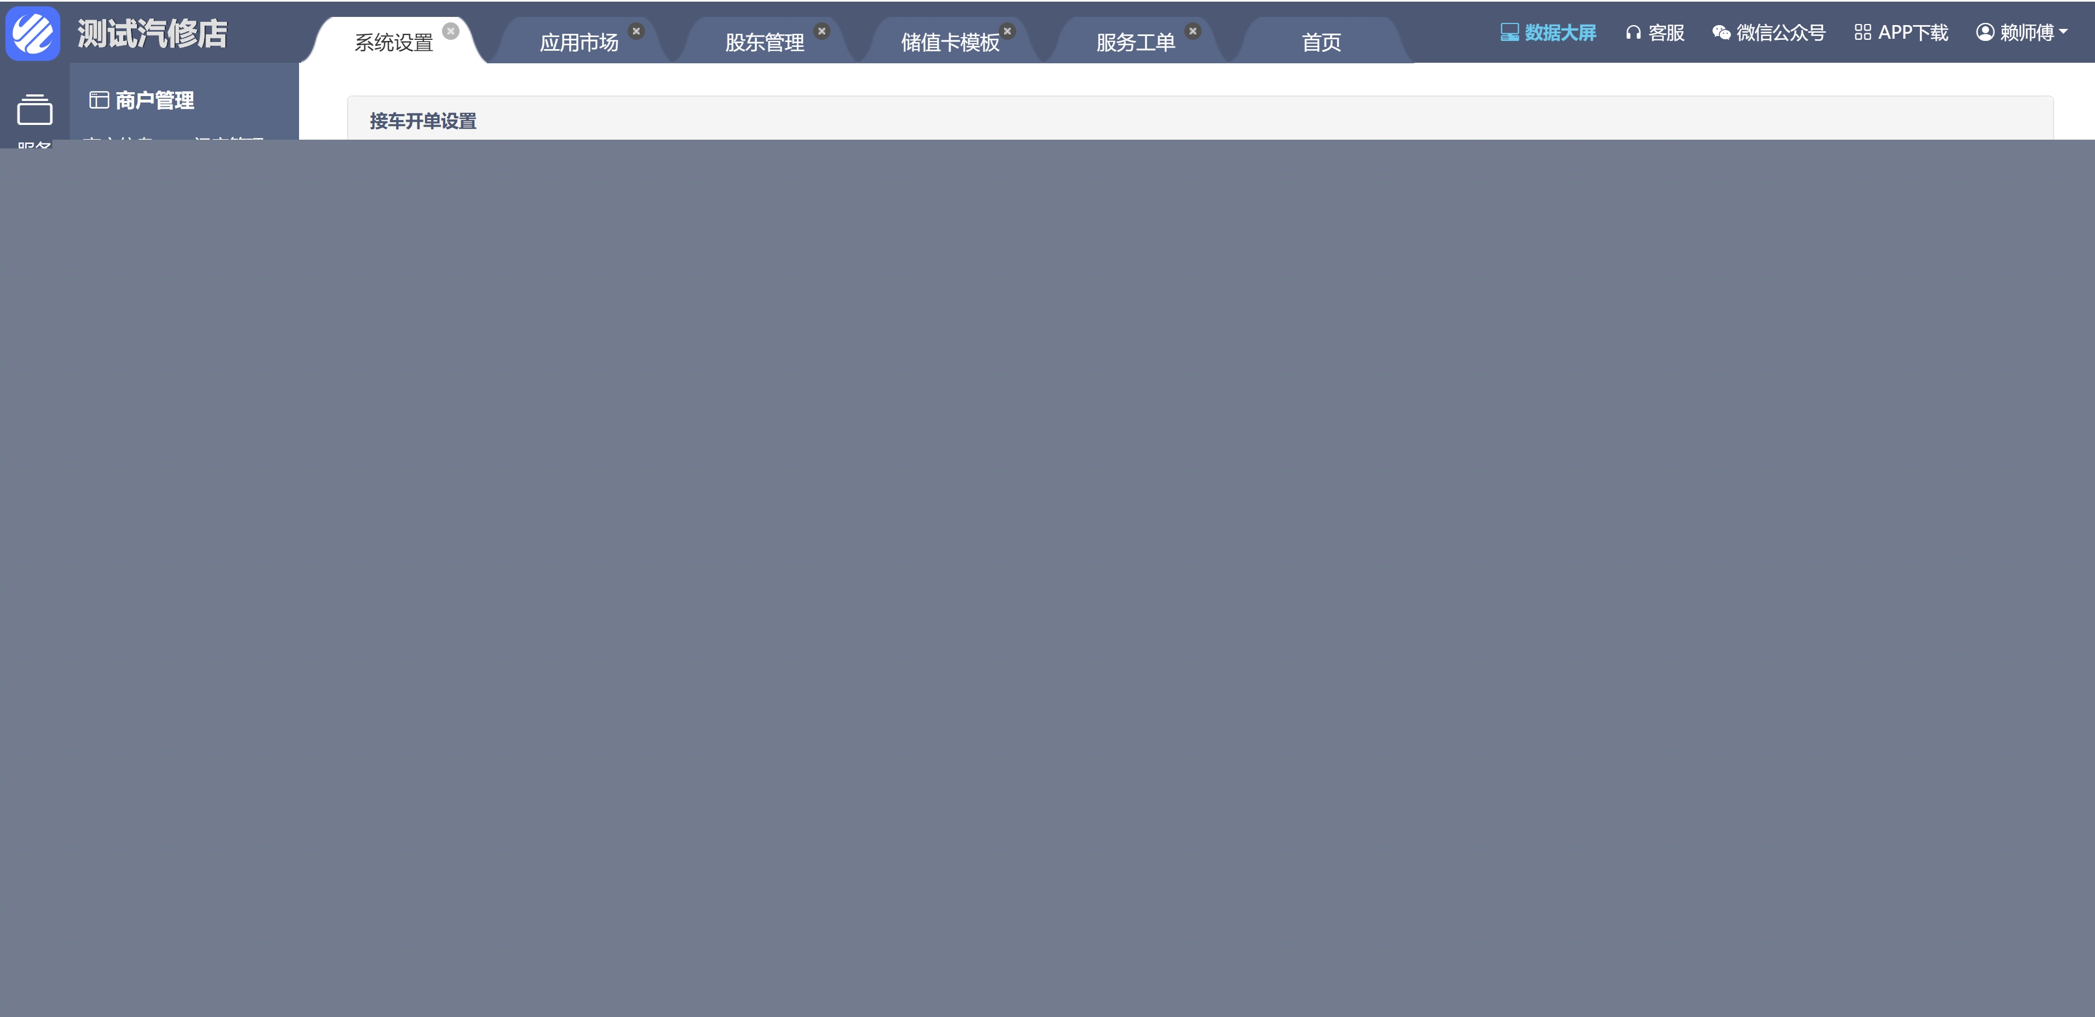Click the 接车开单设置 section header

click(423, 121)
